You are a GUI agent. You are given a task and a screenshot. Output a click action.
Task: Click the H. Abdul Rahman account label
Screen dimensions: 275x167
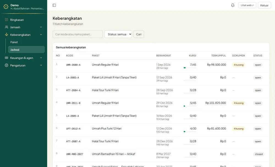(27, 9)
